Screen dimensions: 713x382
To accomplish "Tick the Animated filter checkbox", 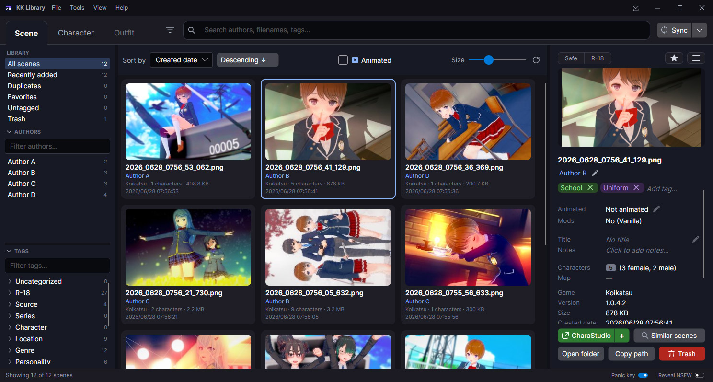I will tap(343, 60).
